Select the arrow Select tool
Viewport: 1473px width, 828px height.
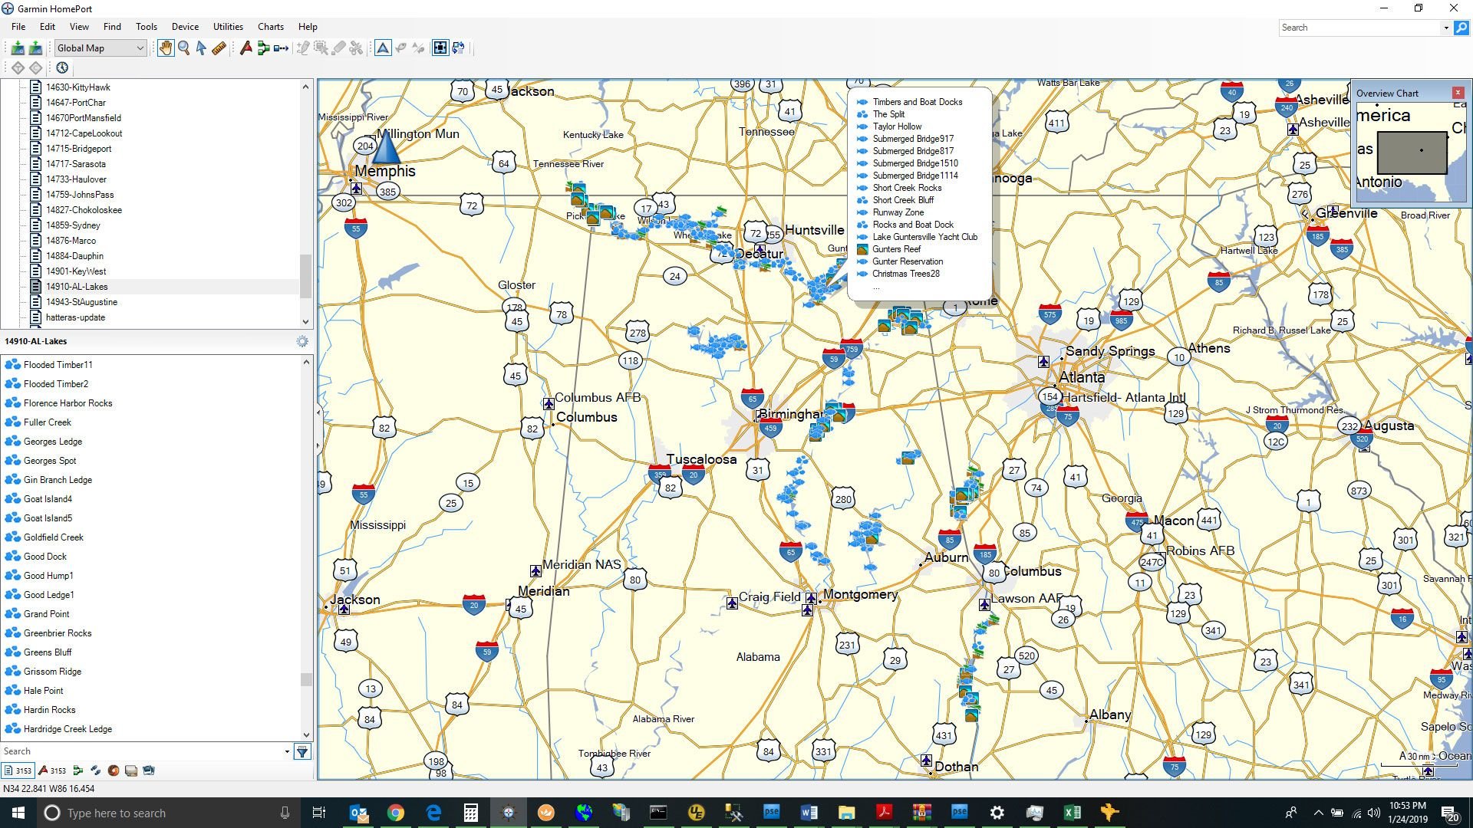click(x=201, y=48)
